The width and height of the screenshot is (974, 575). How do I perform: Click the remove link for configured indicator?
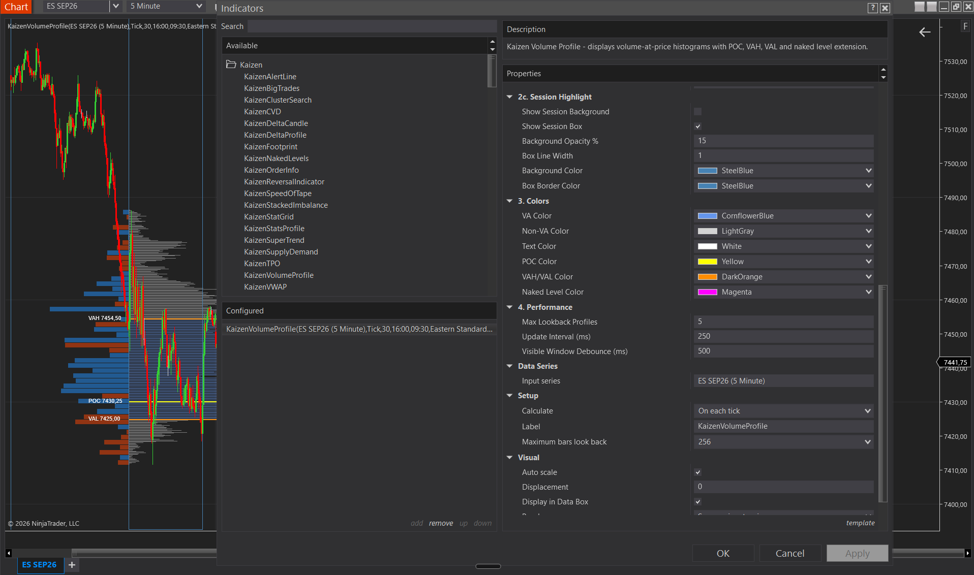coord(441,523)
